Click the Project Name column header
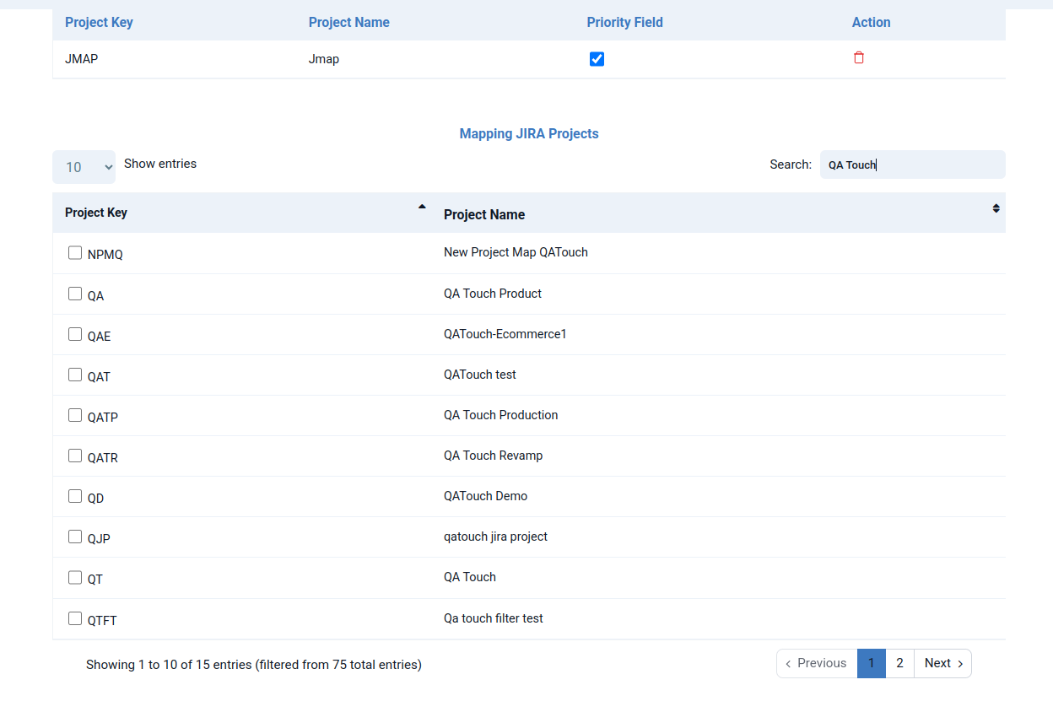The image size is (1053, 712). pyautogui.click(x=484, y=214)
